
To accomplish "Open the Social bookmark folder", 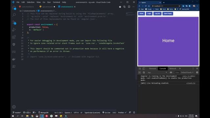I will (163, 9).
